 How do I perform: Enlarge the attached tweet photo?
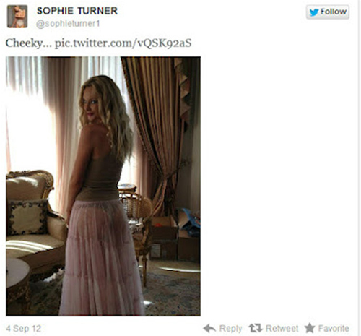tap(103, 186)
